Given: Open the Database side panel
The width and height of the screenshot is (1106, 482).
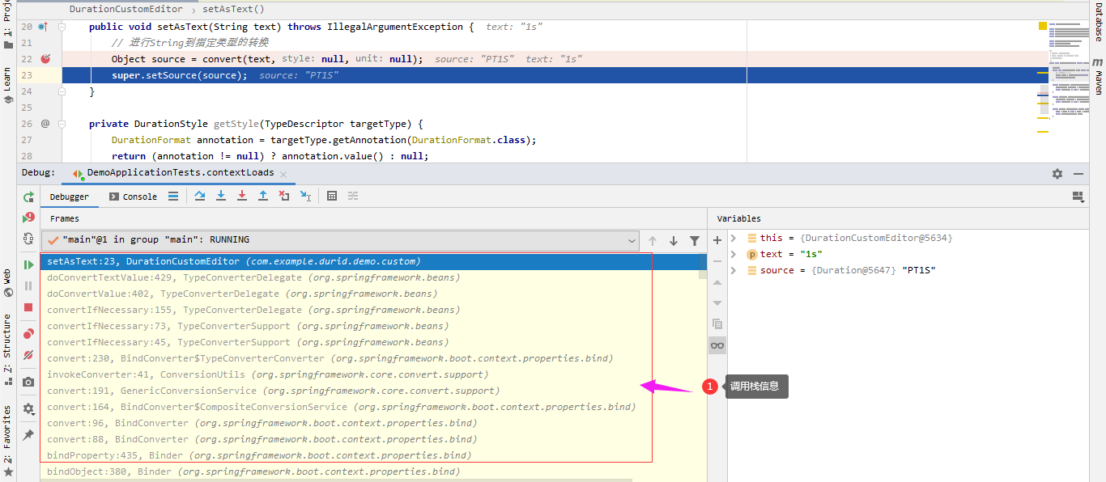Looking at the screenshot, I should pyautogui.click(x=1098, y=24).
